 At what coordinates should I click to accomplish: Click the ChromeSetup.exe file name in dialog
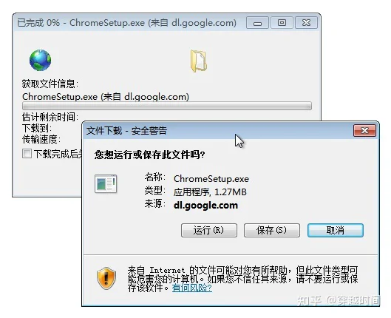[211, 179]
